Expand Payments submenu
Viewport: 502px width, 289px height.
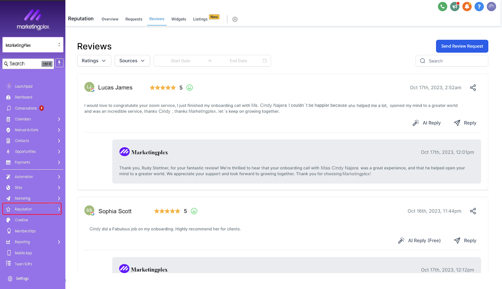(59, 163)
